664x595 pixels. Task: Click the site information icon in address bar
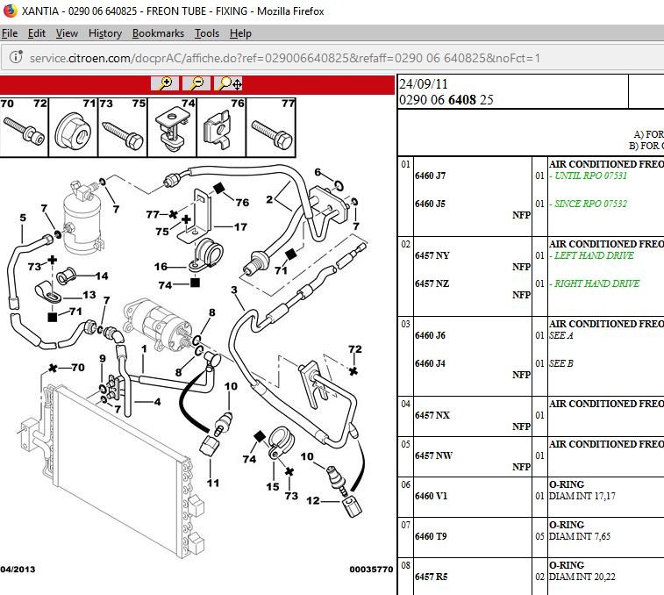click(x=16, y=57)
